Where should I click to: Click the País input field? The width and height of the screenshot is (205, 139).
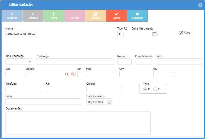coord(102,74)
